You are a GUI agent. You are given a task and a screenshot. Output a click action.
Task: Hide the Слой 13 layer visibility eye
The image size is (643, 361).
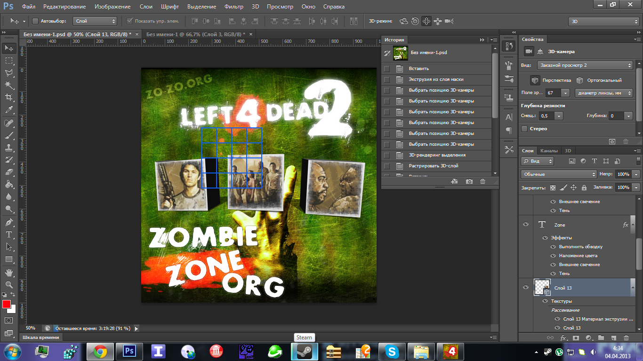(x=526, y=287)
